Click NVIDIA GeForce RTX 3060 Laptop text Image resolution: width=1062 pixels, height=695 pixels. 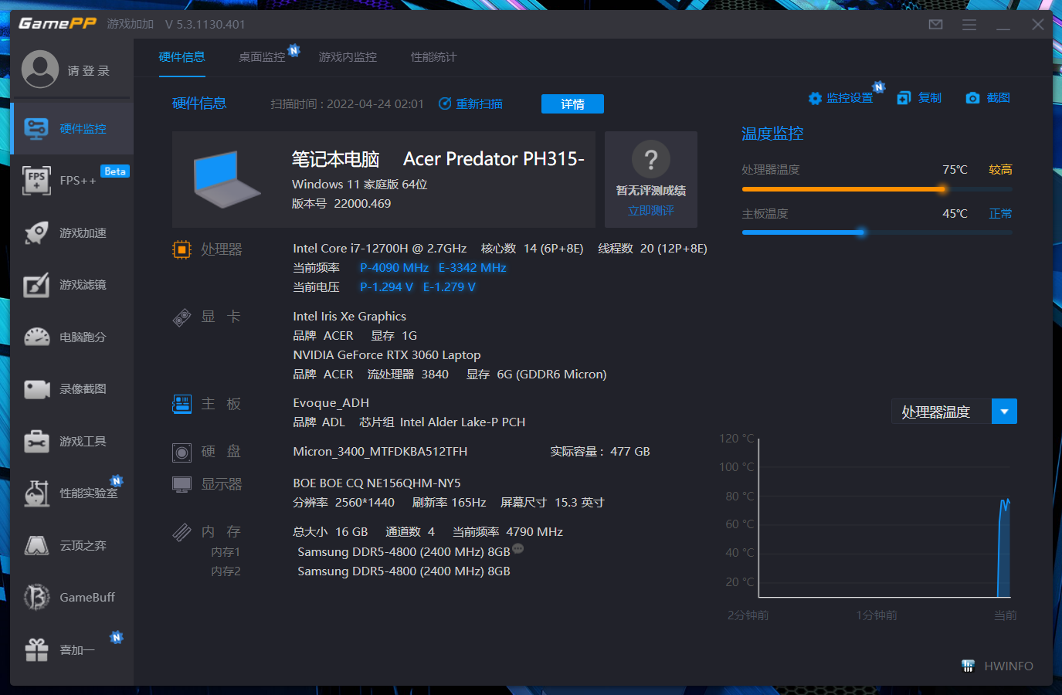coord(386,355)
